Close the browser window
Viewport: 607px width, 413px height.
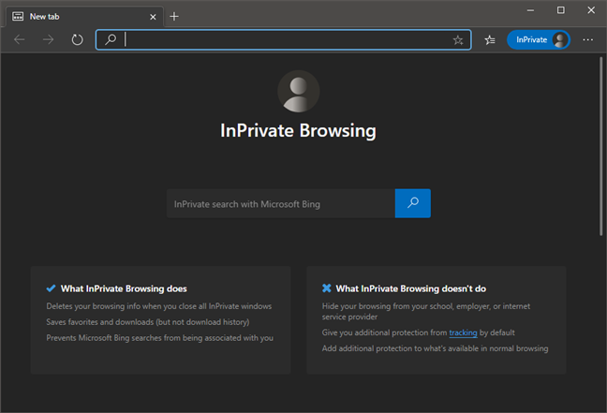[x=591, y=10]
